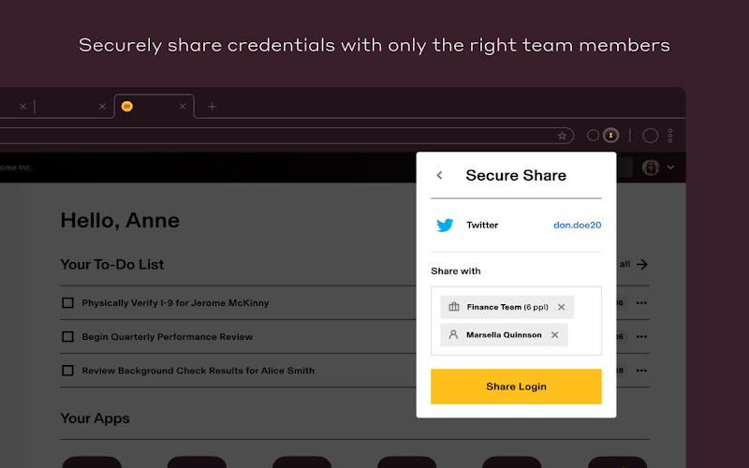Click the Your Apps heading

95,418
